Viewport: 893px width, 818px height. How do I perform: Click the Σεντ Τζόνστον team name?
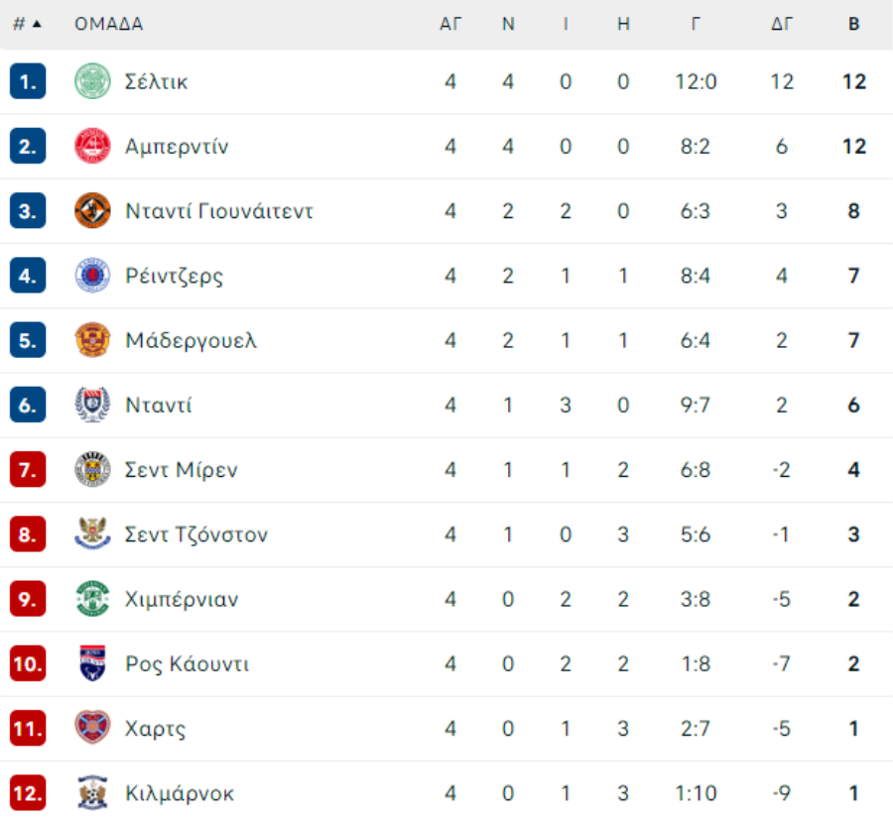coord(195,534)
